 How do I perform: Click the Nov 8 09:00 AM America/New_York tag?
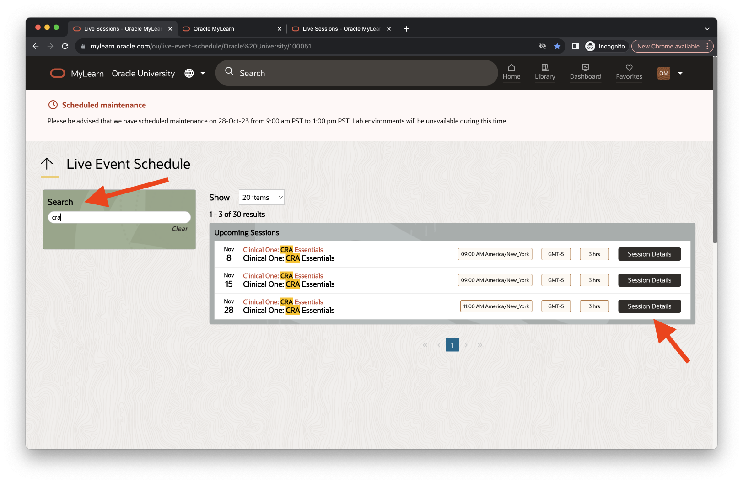pyautogui.click(x=495, y=254)
